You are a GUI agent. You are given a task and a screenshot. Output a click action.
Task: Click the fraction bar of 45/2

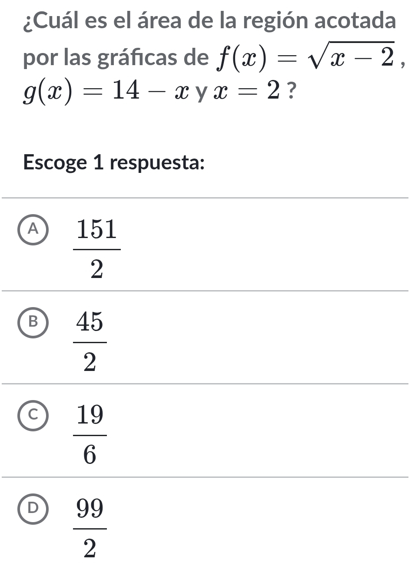[90, 342]
